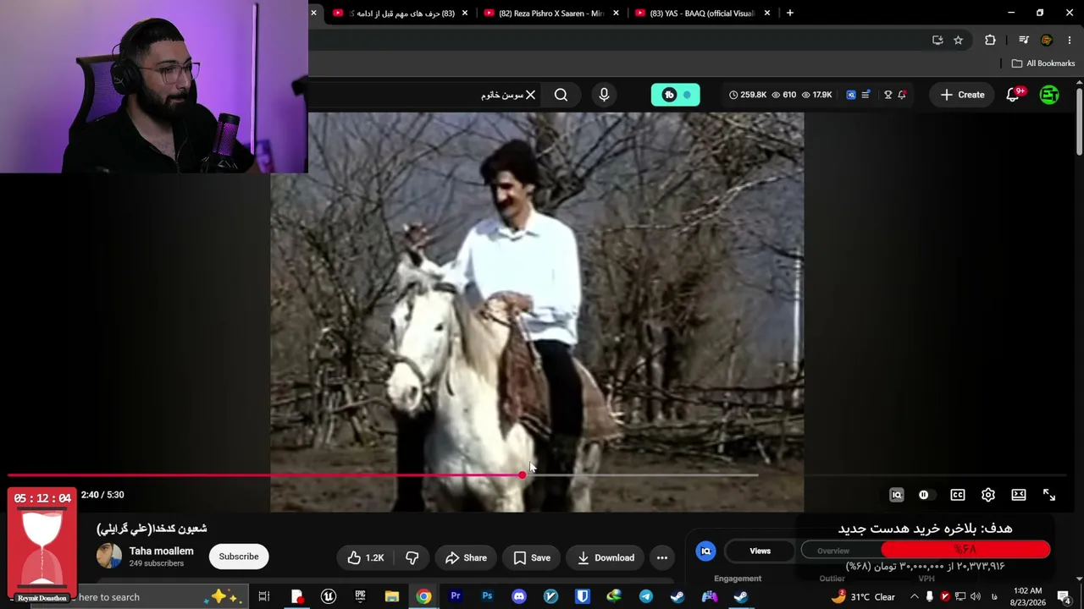Open the vidIQ player overlay button
The height and width of the screenshot is (609, 1084).
click(897, 495)
